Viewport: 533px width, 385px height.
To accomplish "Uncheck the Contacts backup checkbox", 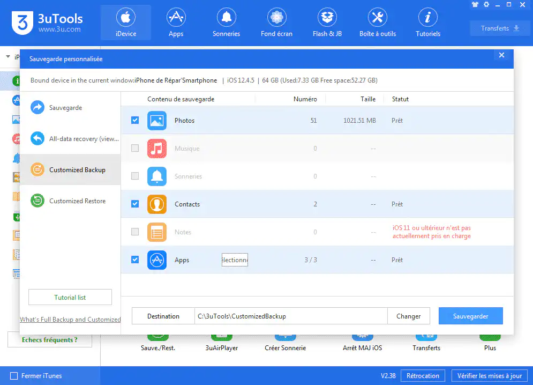I will coord(135,204).
